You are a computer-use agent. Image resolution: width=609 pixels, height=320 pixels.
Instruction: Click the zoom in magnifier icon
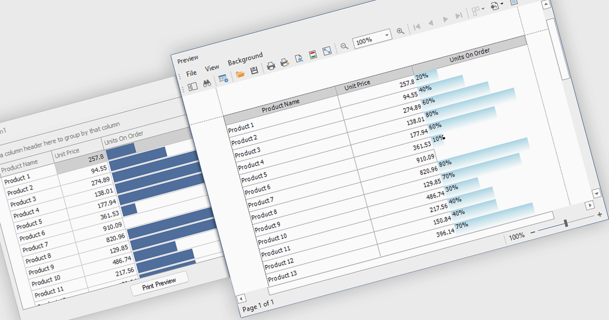point(400,31)
